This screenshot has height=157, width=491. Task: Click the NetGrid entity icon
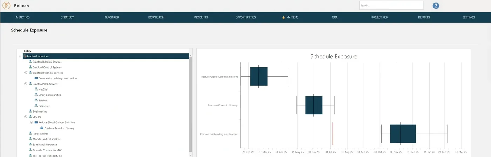click(36, 89)
